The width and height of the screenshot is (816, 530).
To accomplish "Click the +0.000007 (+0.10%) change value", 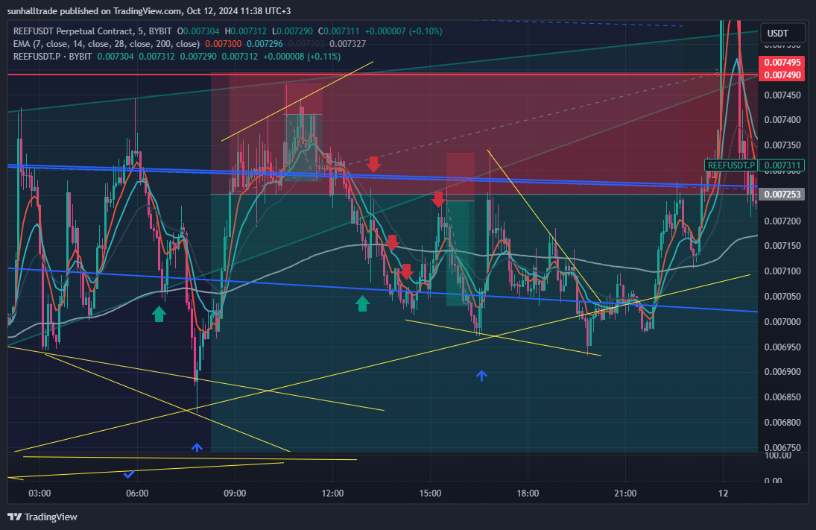I will [403, 31].
